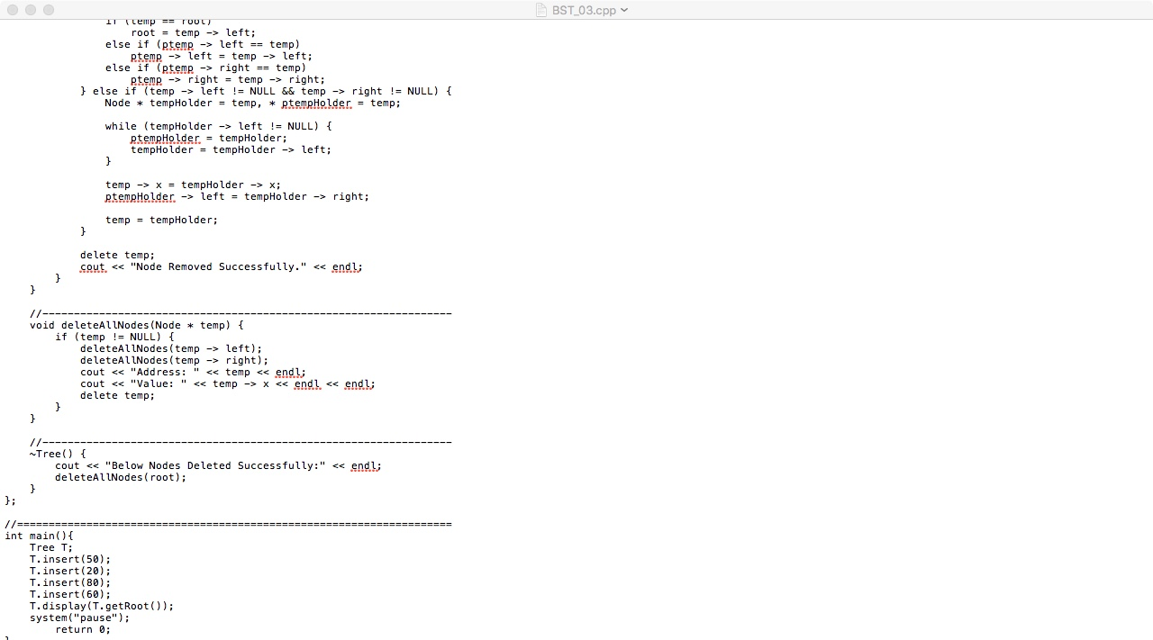
Task: Click the underlined word cout near Node Removed
Action: [x=93, y=266]
